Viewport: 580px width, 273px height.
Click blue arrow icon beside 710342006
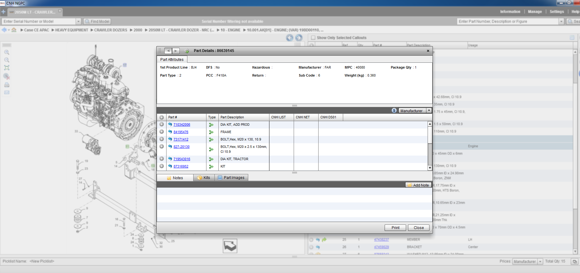coord(170,124)
